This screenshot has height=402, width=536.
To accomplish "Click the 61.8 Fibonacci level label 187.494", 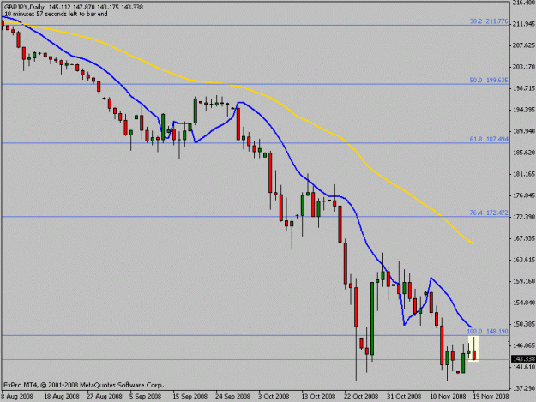I will pos(489,139).
